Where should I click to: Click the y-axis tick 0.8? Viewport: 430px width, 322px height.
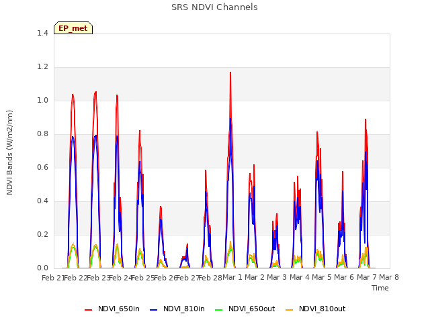pos(42,134)
